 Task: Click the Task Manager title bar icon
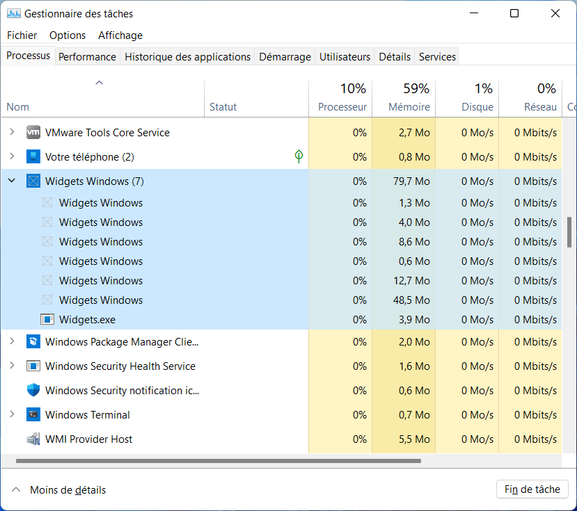[14, 14]
